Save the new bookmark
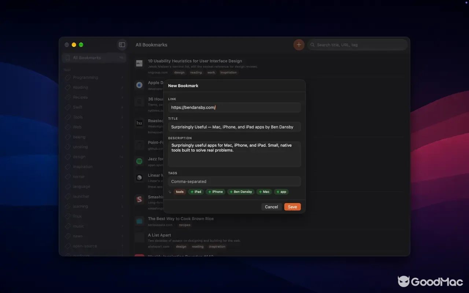Viewport: 469px width, 293px height. [292, 207]
